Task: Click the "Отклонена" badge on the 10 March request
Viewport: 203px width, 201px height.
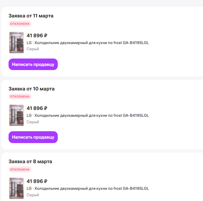Action: pyautogui.click(x=20, y=96)
